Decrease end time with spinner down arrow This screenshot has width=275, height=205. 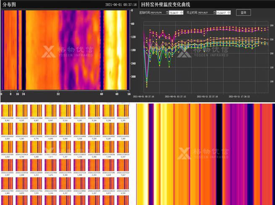229,14
